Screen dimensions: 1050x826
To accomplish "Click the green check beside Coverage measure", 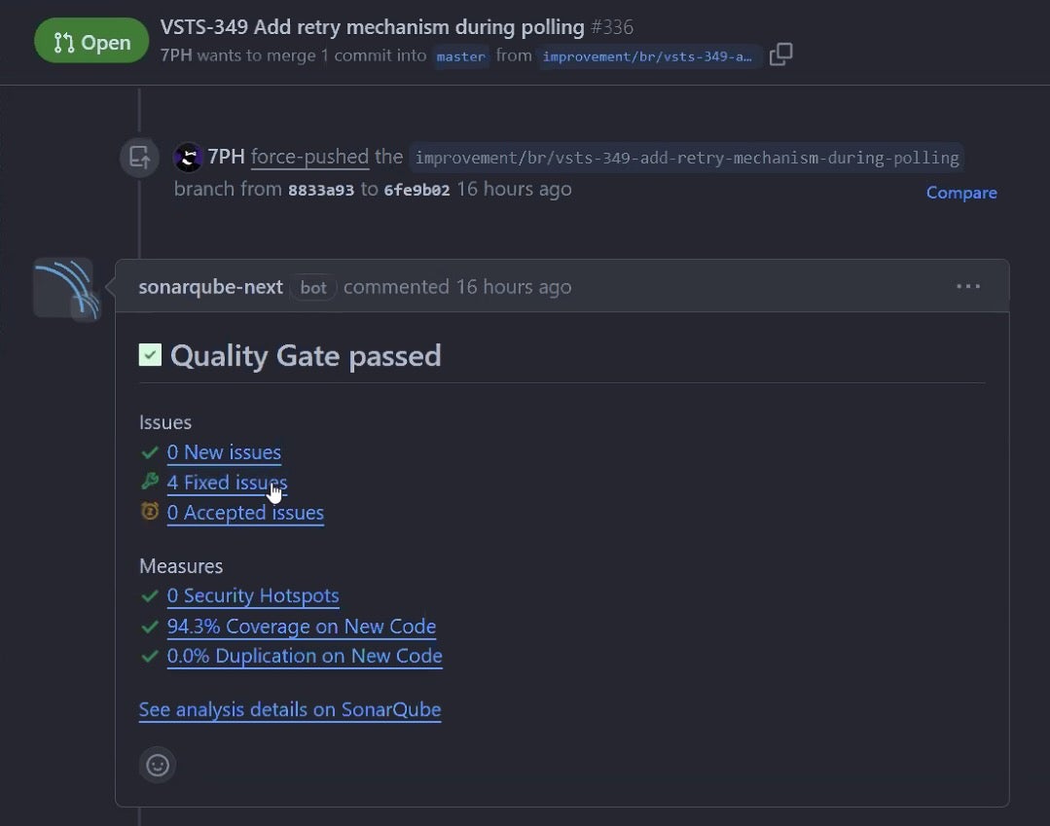I will (149, 627).
